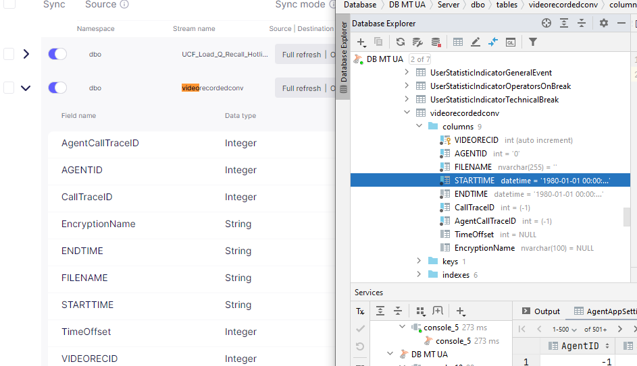Click the 'of 501+' row count
This screenshot has height=366, width=637.
coord(596,330)
